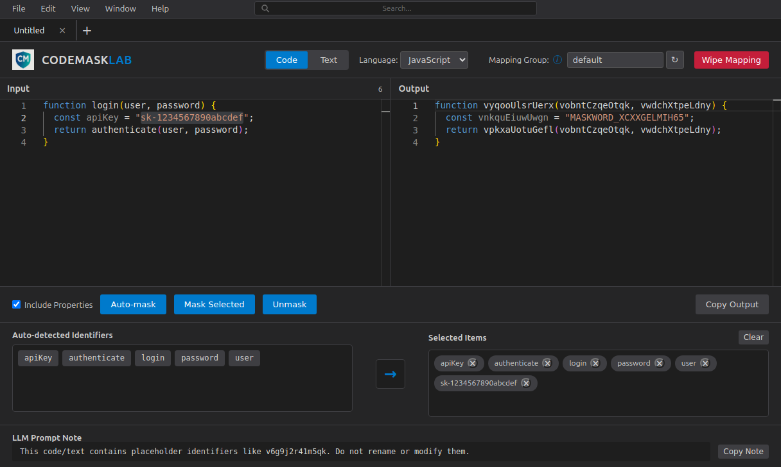Switch to Text mode
The height and width of the screenshot is (467, 781).
point(328,60)
